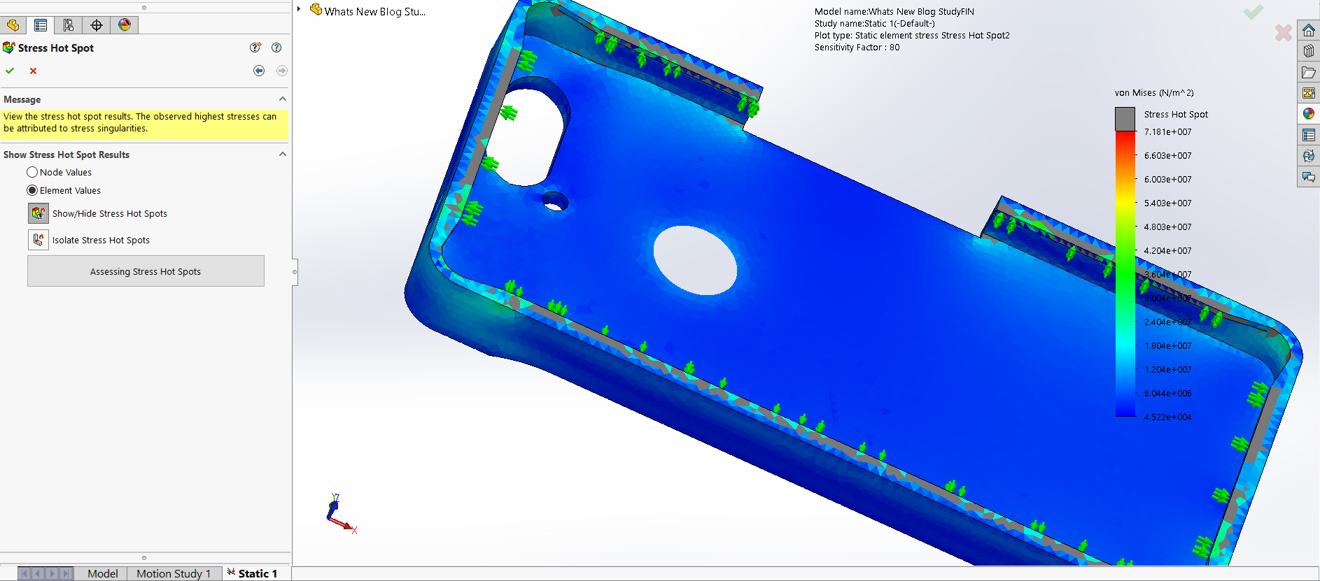Switch to the Motion Study 1 tab
The width and height of the screenshot is (1320, 581).
coord(174,573)
